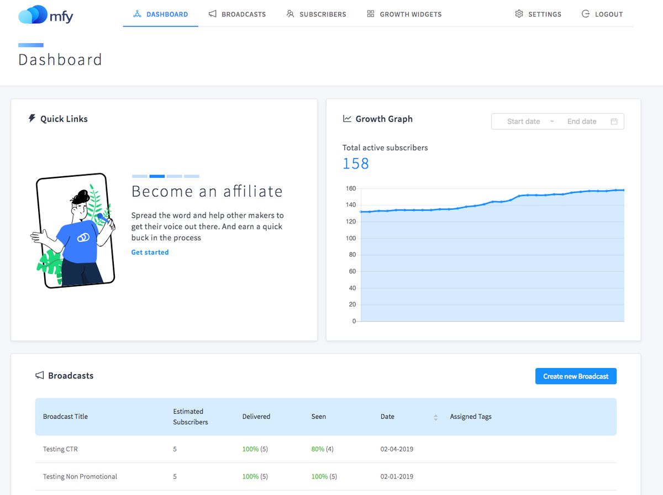This screenshot has width=663, height=495.
Task: Open the Testing CTR broadcast
Action: click(60, 449)
